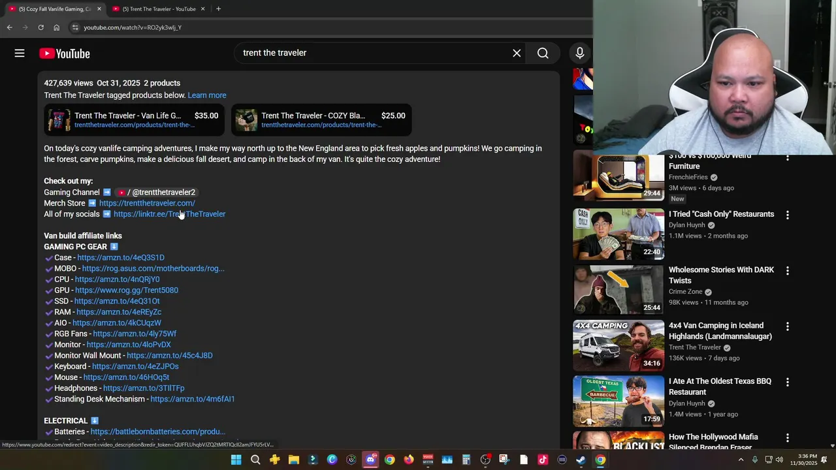
Task: Open the trentthetraveler.com merch link
Action: tap(147, 203)
